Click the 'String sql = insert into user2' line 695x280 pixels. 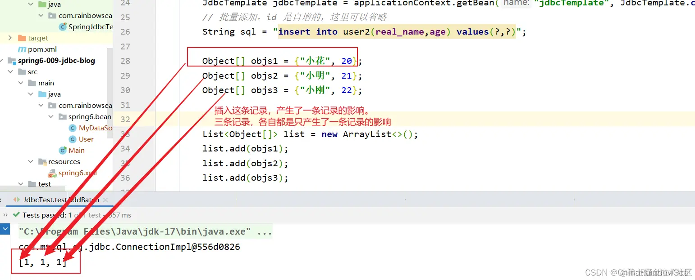[x=364, y=32]
